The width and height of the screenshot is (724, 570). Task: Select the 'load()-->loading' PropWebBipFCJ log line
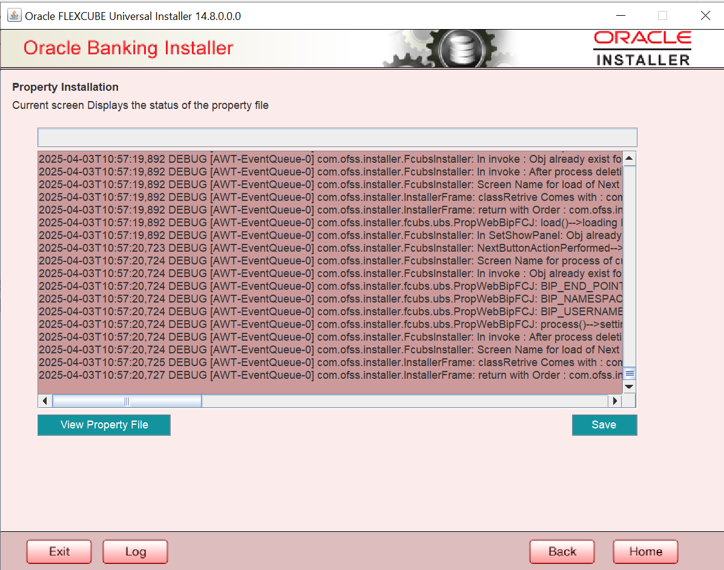pyautogui.click(x=330, y=223)
